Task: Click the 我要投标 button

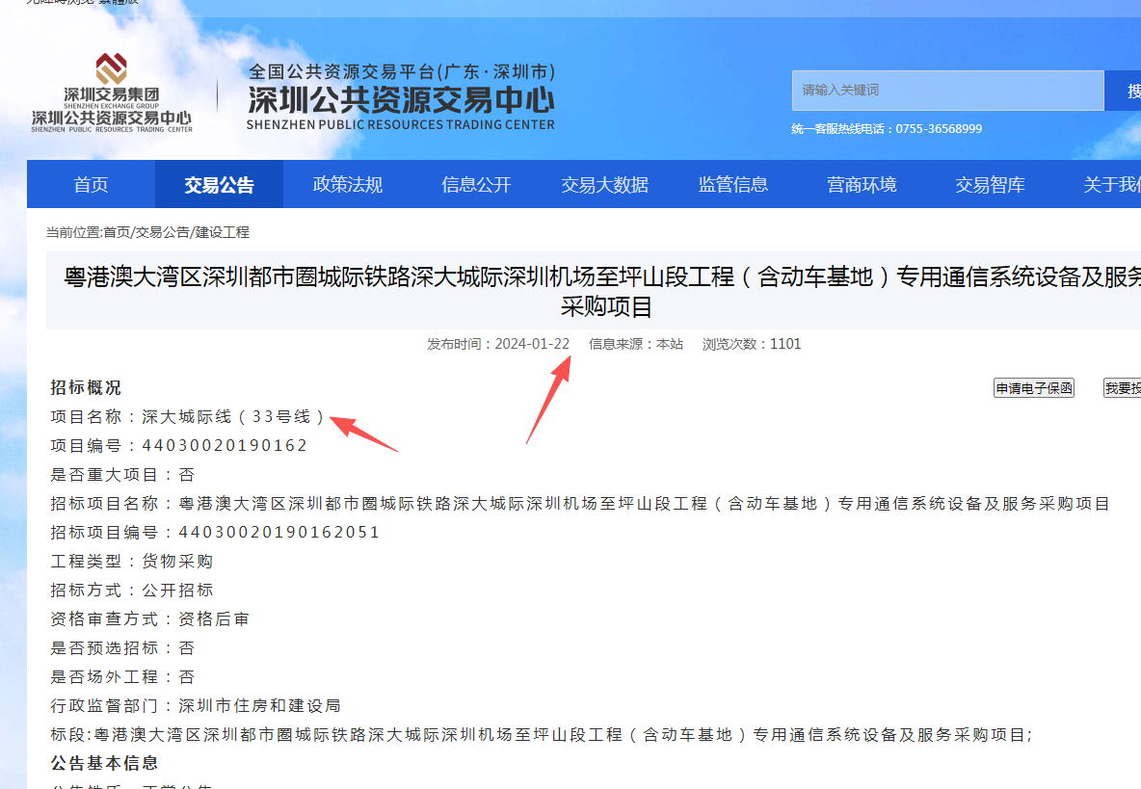Action: coord(1123,388)
